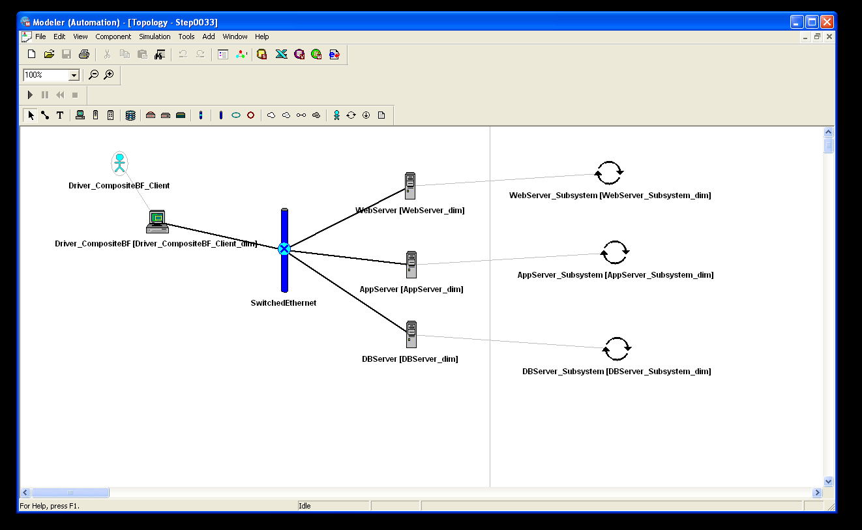Open the Edit menu
Screen dimensions: 862x530
pos(59,37)
